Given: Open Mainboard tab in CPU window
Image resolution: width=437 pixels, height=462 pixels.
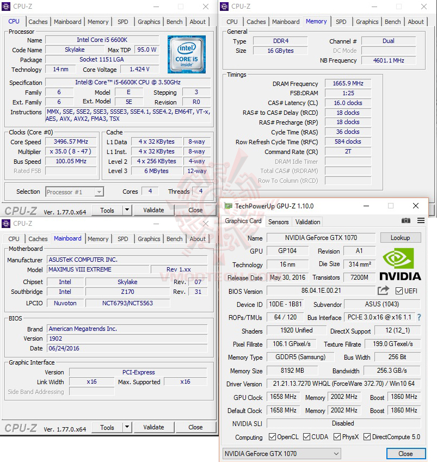Looking at the screenshot, I should pyautogui.click(x=67, y=22).
